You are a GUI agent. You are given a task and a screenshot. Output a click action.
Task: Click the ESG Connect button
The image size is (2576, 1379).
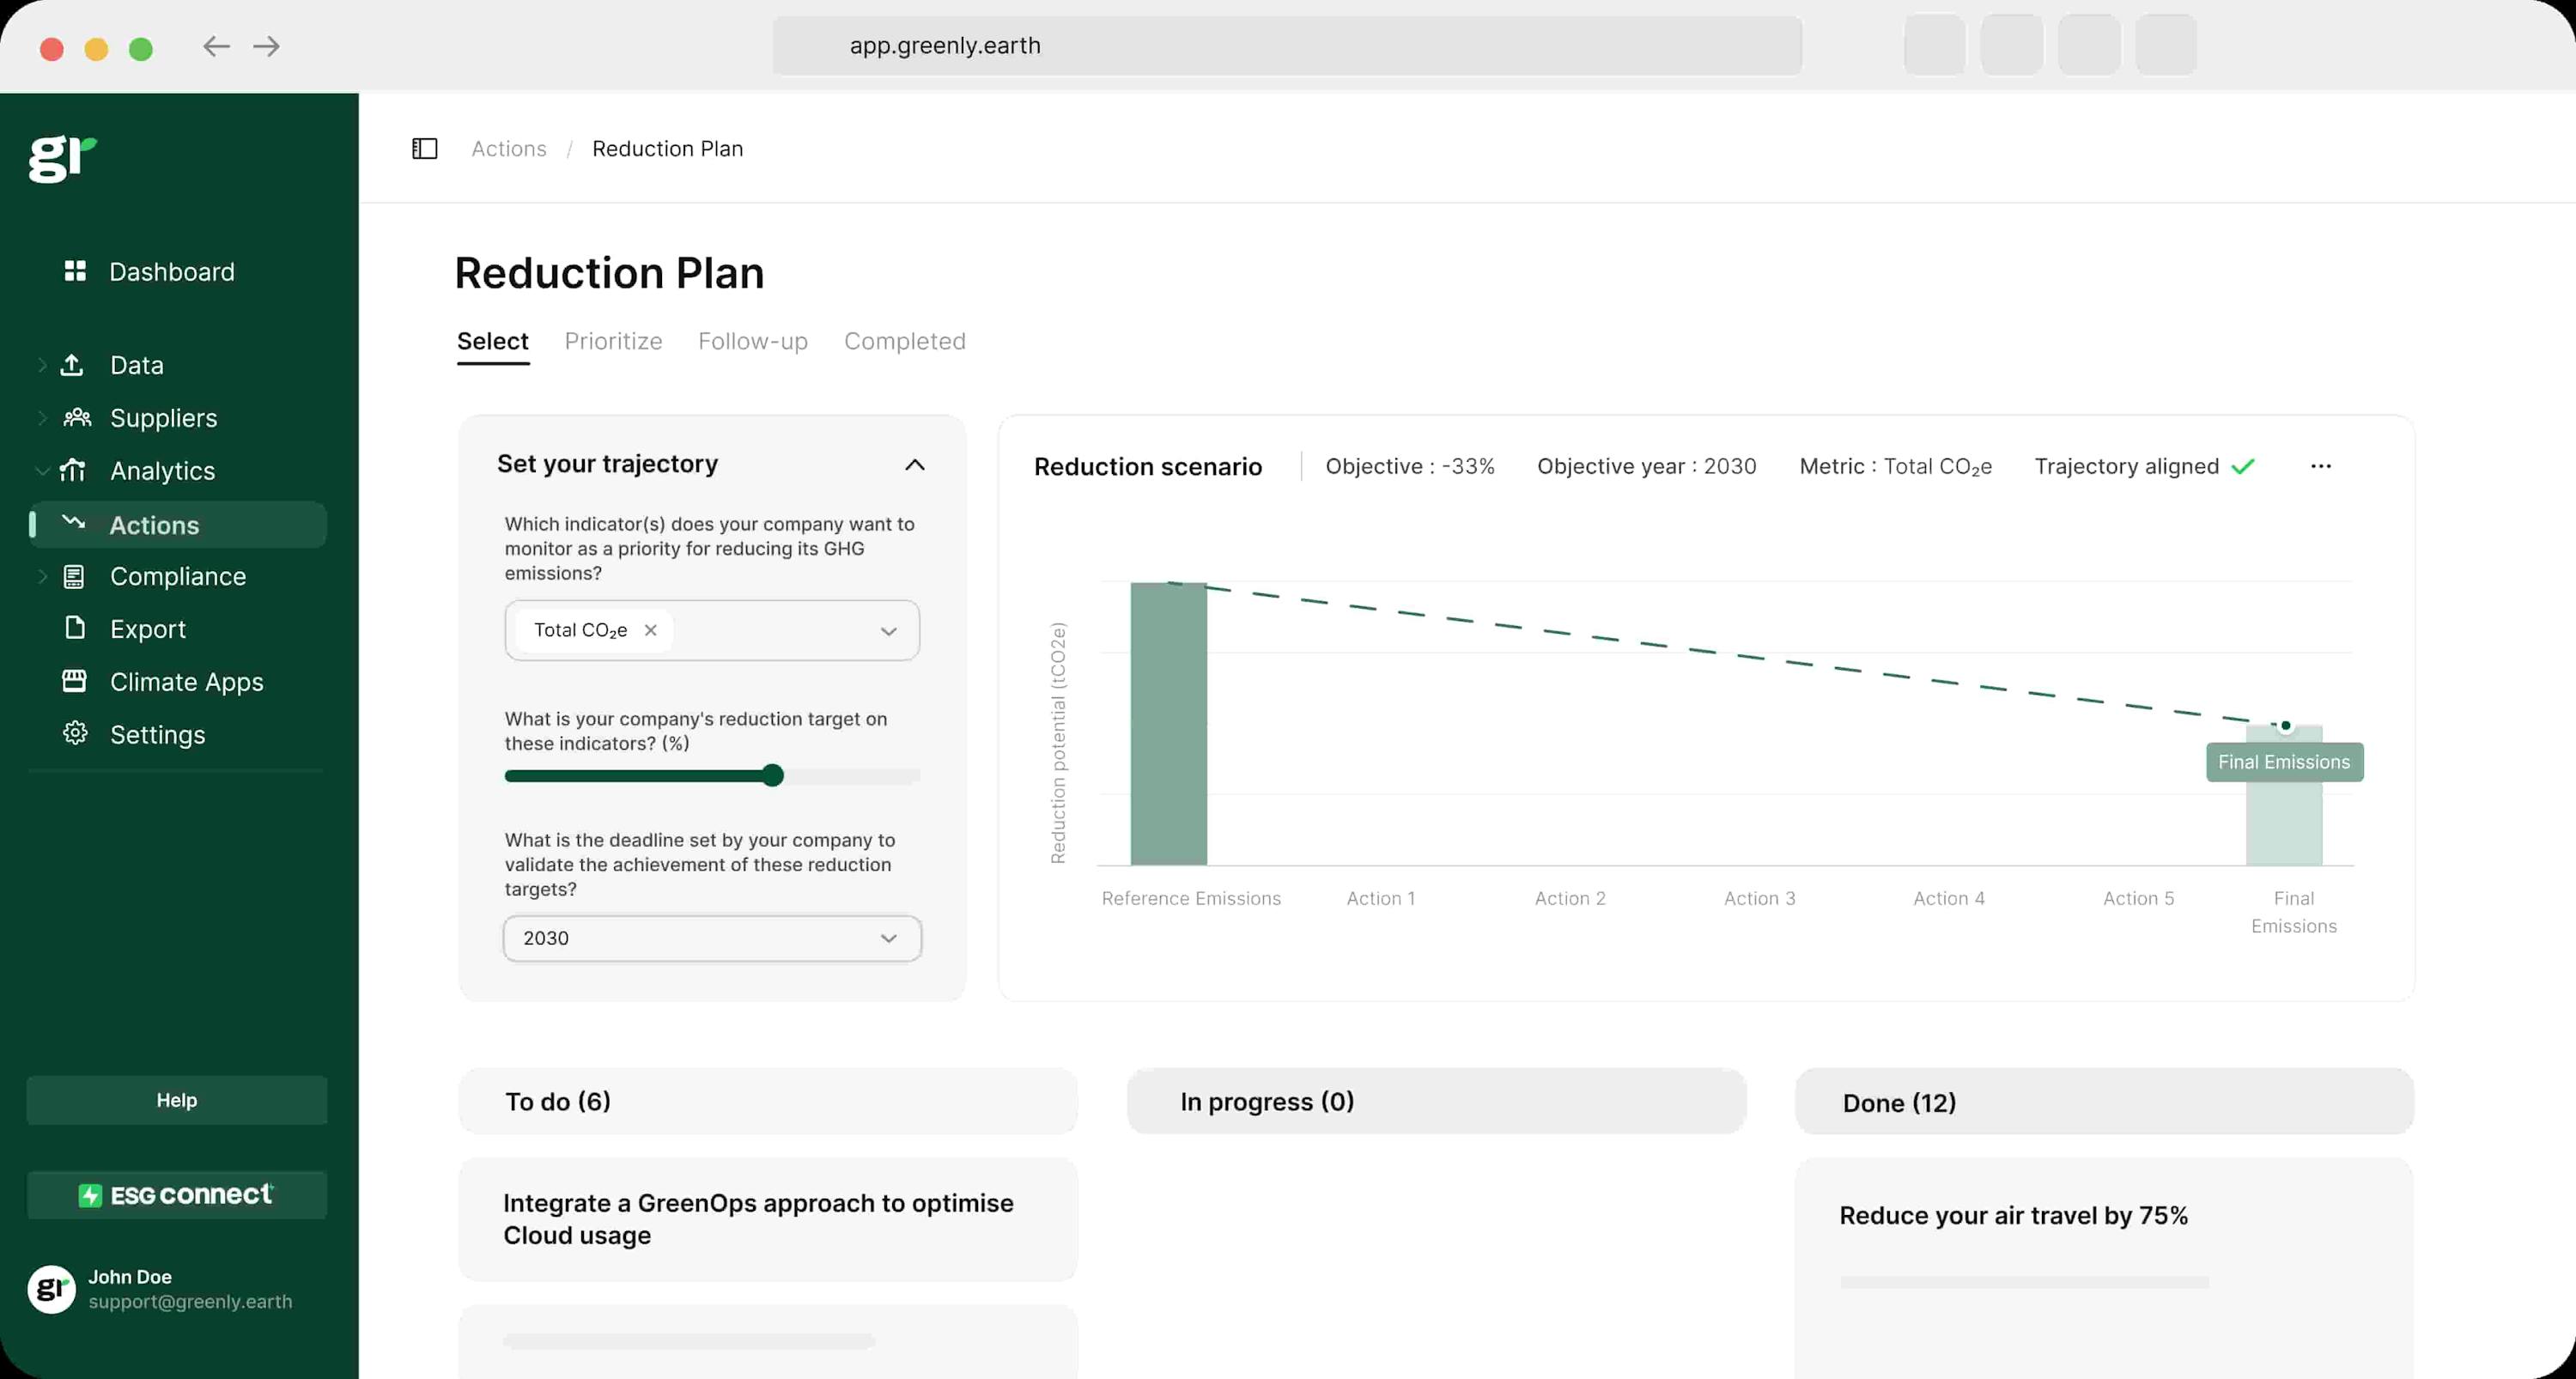(x=177, y=1194)
